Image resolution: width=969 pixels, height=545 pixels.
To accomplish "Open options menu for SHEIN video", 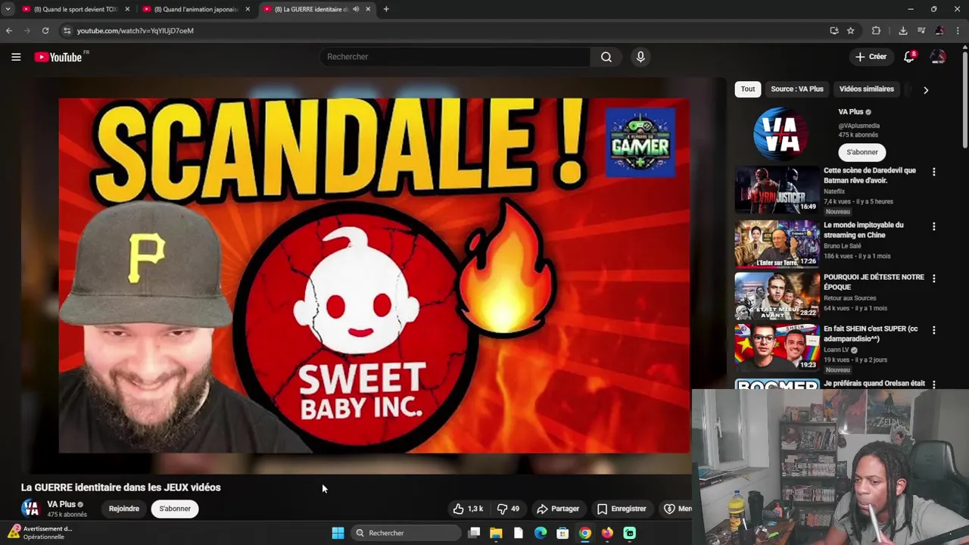I will (933, 330).
